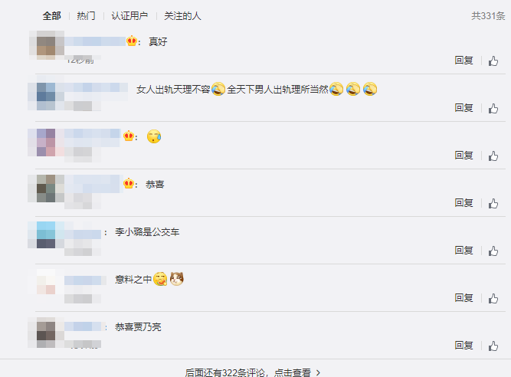Like the comment about 女人出轨天理不容

point(493,109)
